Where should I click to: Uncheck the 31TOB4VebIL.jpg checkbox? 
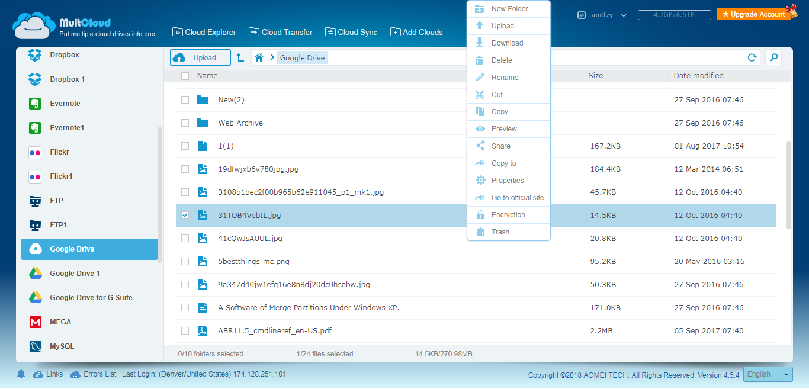(x=185, y=216)
